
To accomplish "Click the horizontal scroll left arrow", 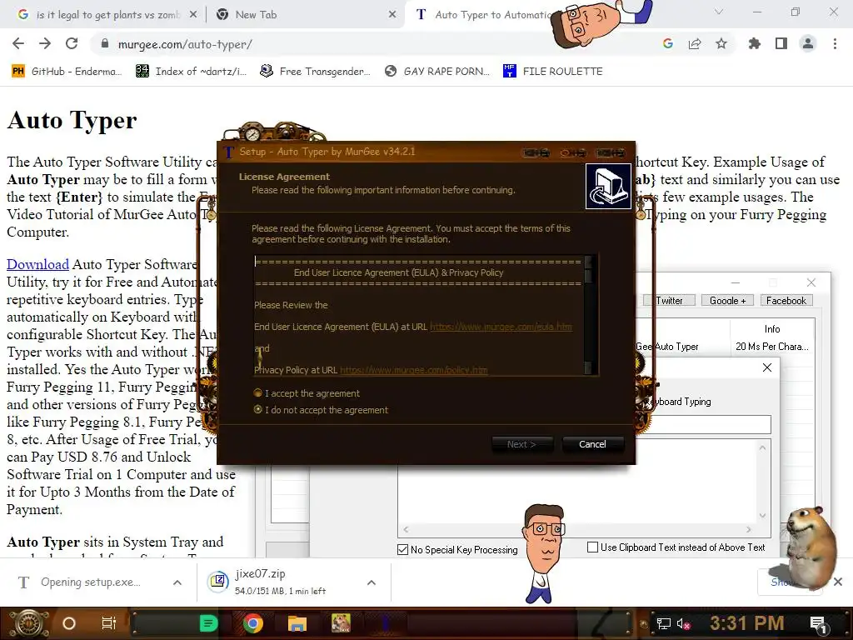I will (x=406, y=529).
